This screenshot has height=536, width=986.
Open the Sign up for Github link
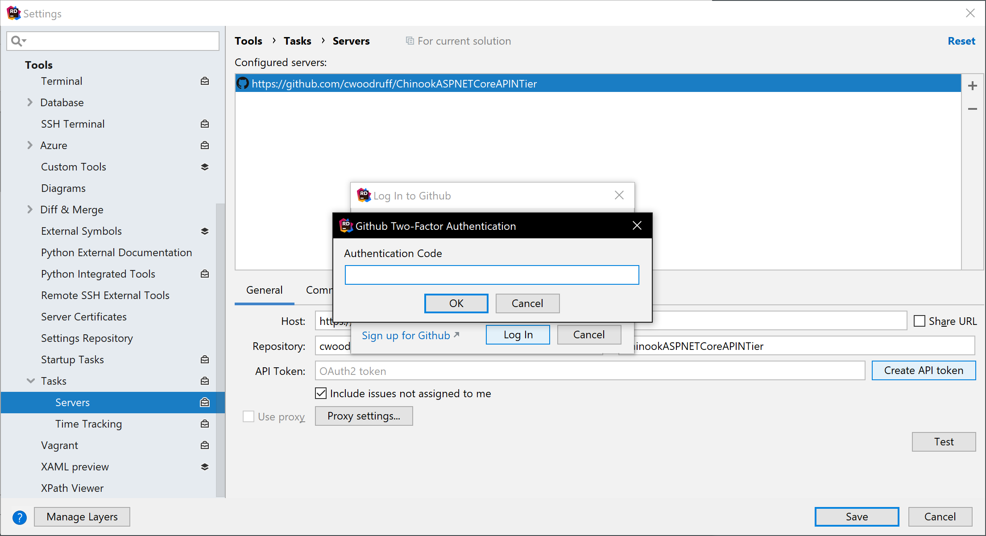pyautogui.click(x=410, y=336)
